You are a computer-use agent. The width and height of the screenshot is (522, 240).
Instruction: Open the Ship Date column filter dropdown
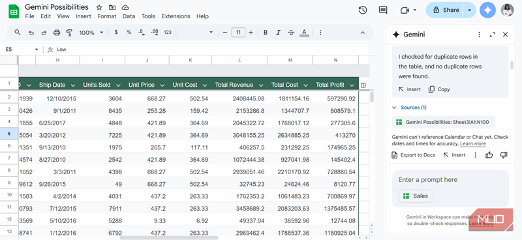click(72, 85)
